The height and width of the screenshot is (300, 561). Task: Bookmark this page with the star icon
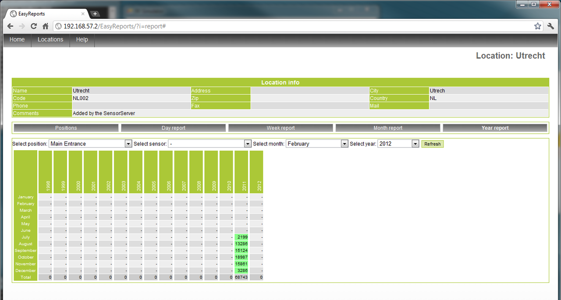pos(538,26)
